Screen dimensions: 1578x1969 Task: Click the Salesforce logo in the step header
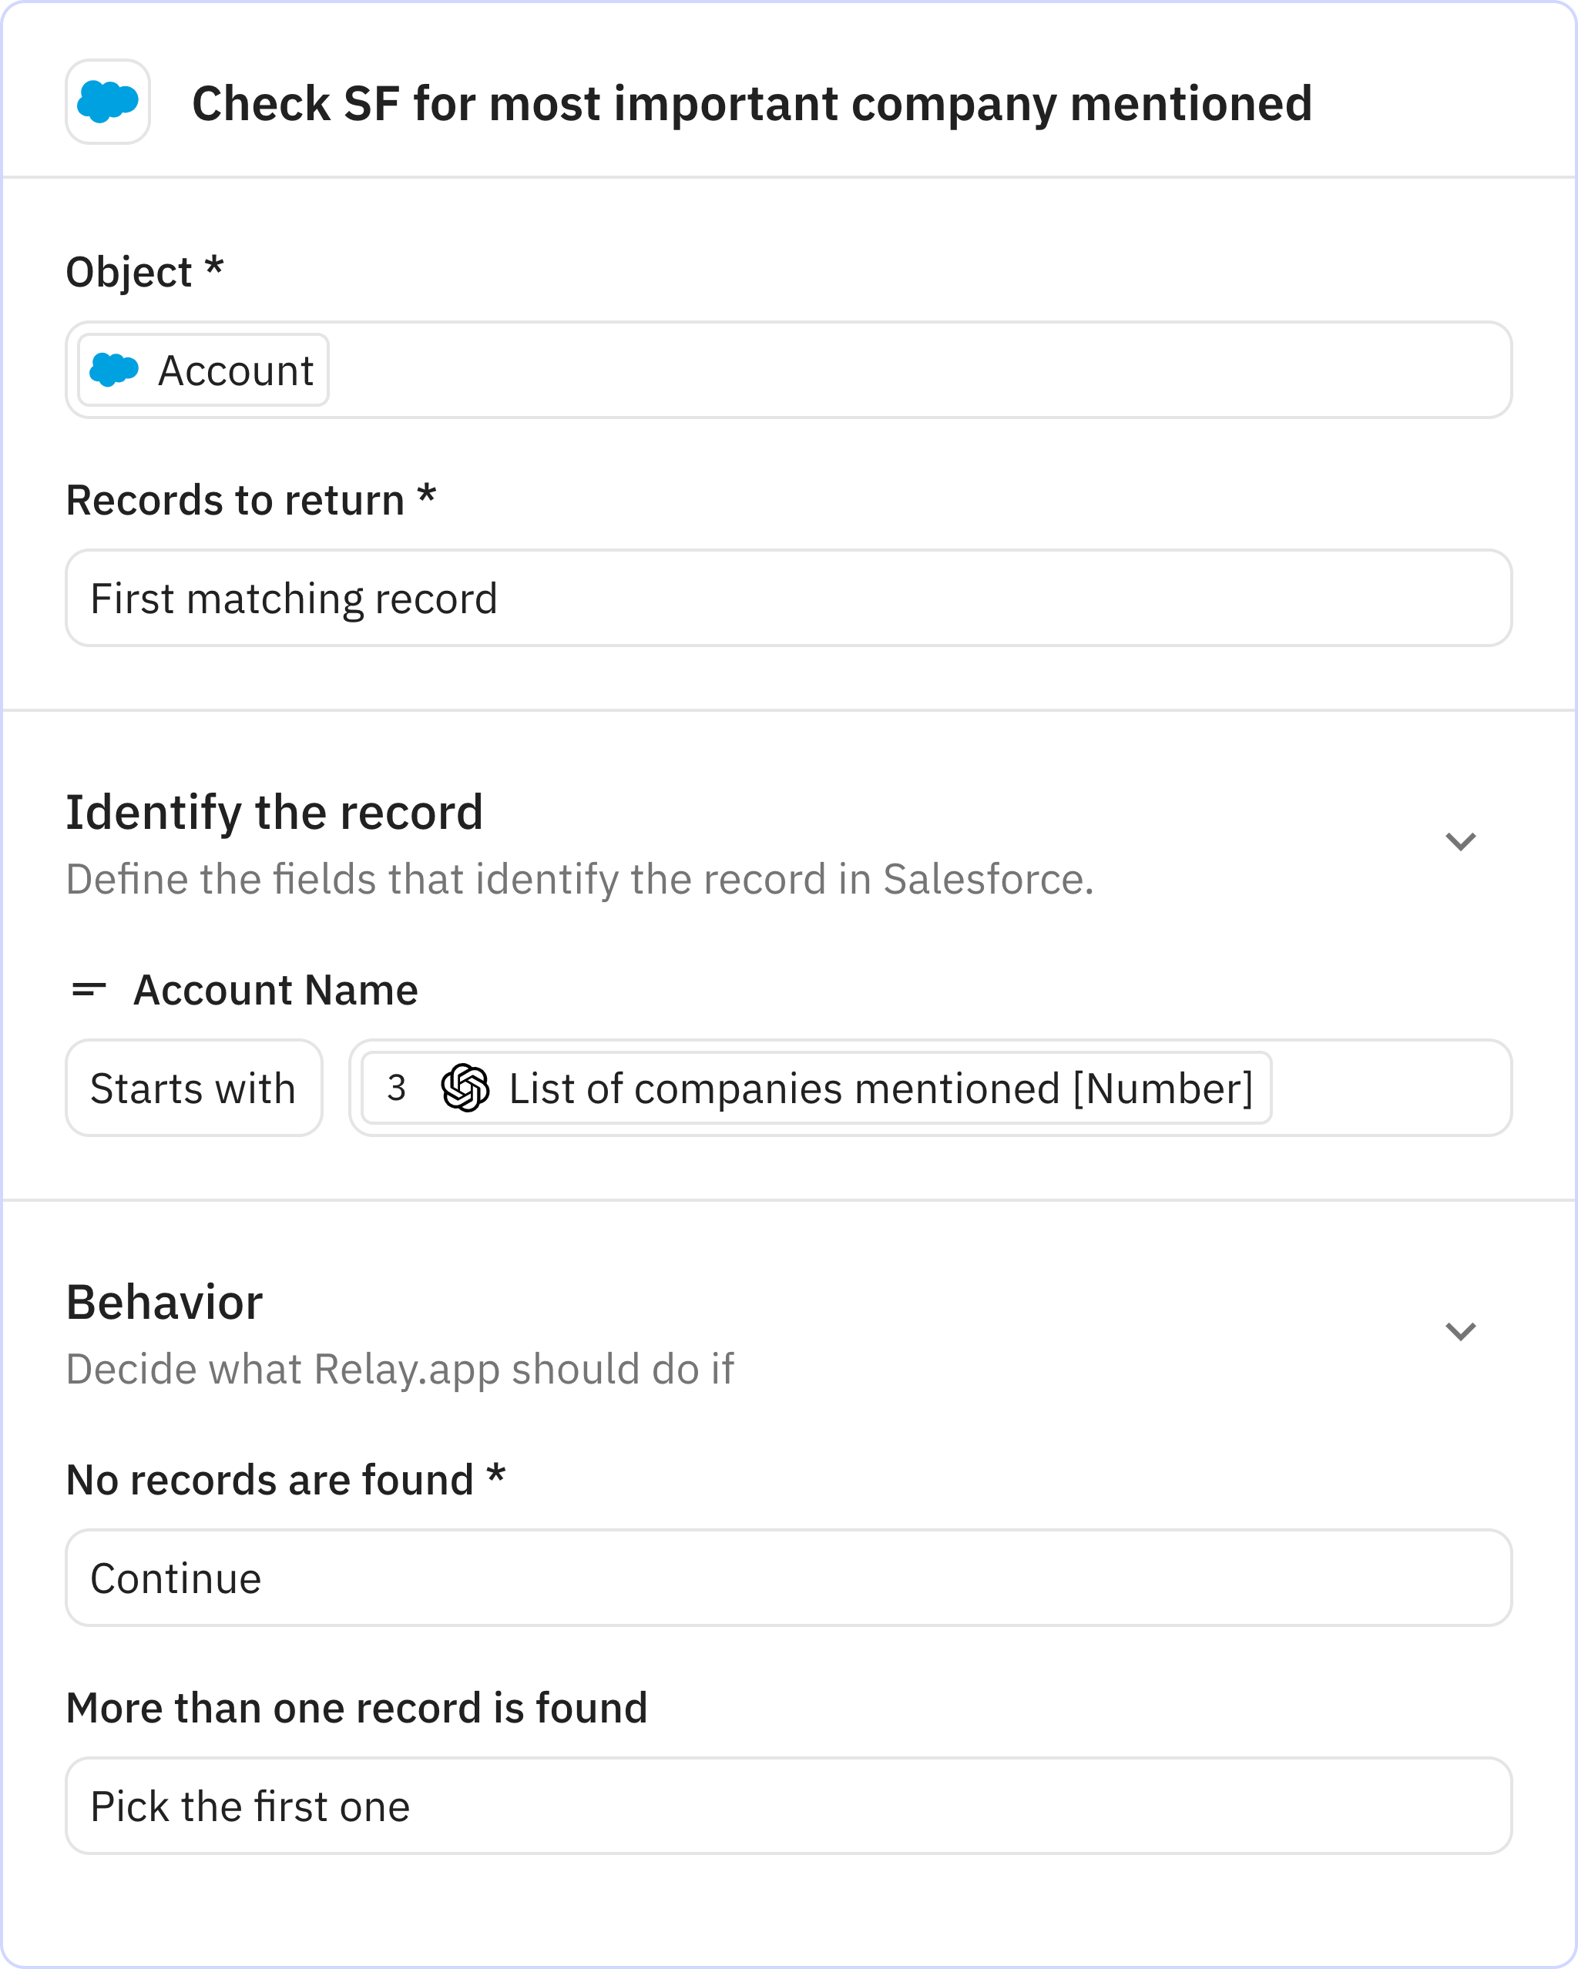point(108,102)
